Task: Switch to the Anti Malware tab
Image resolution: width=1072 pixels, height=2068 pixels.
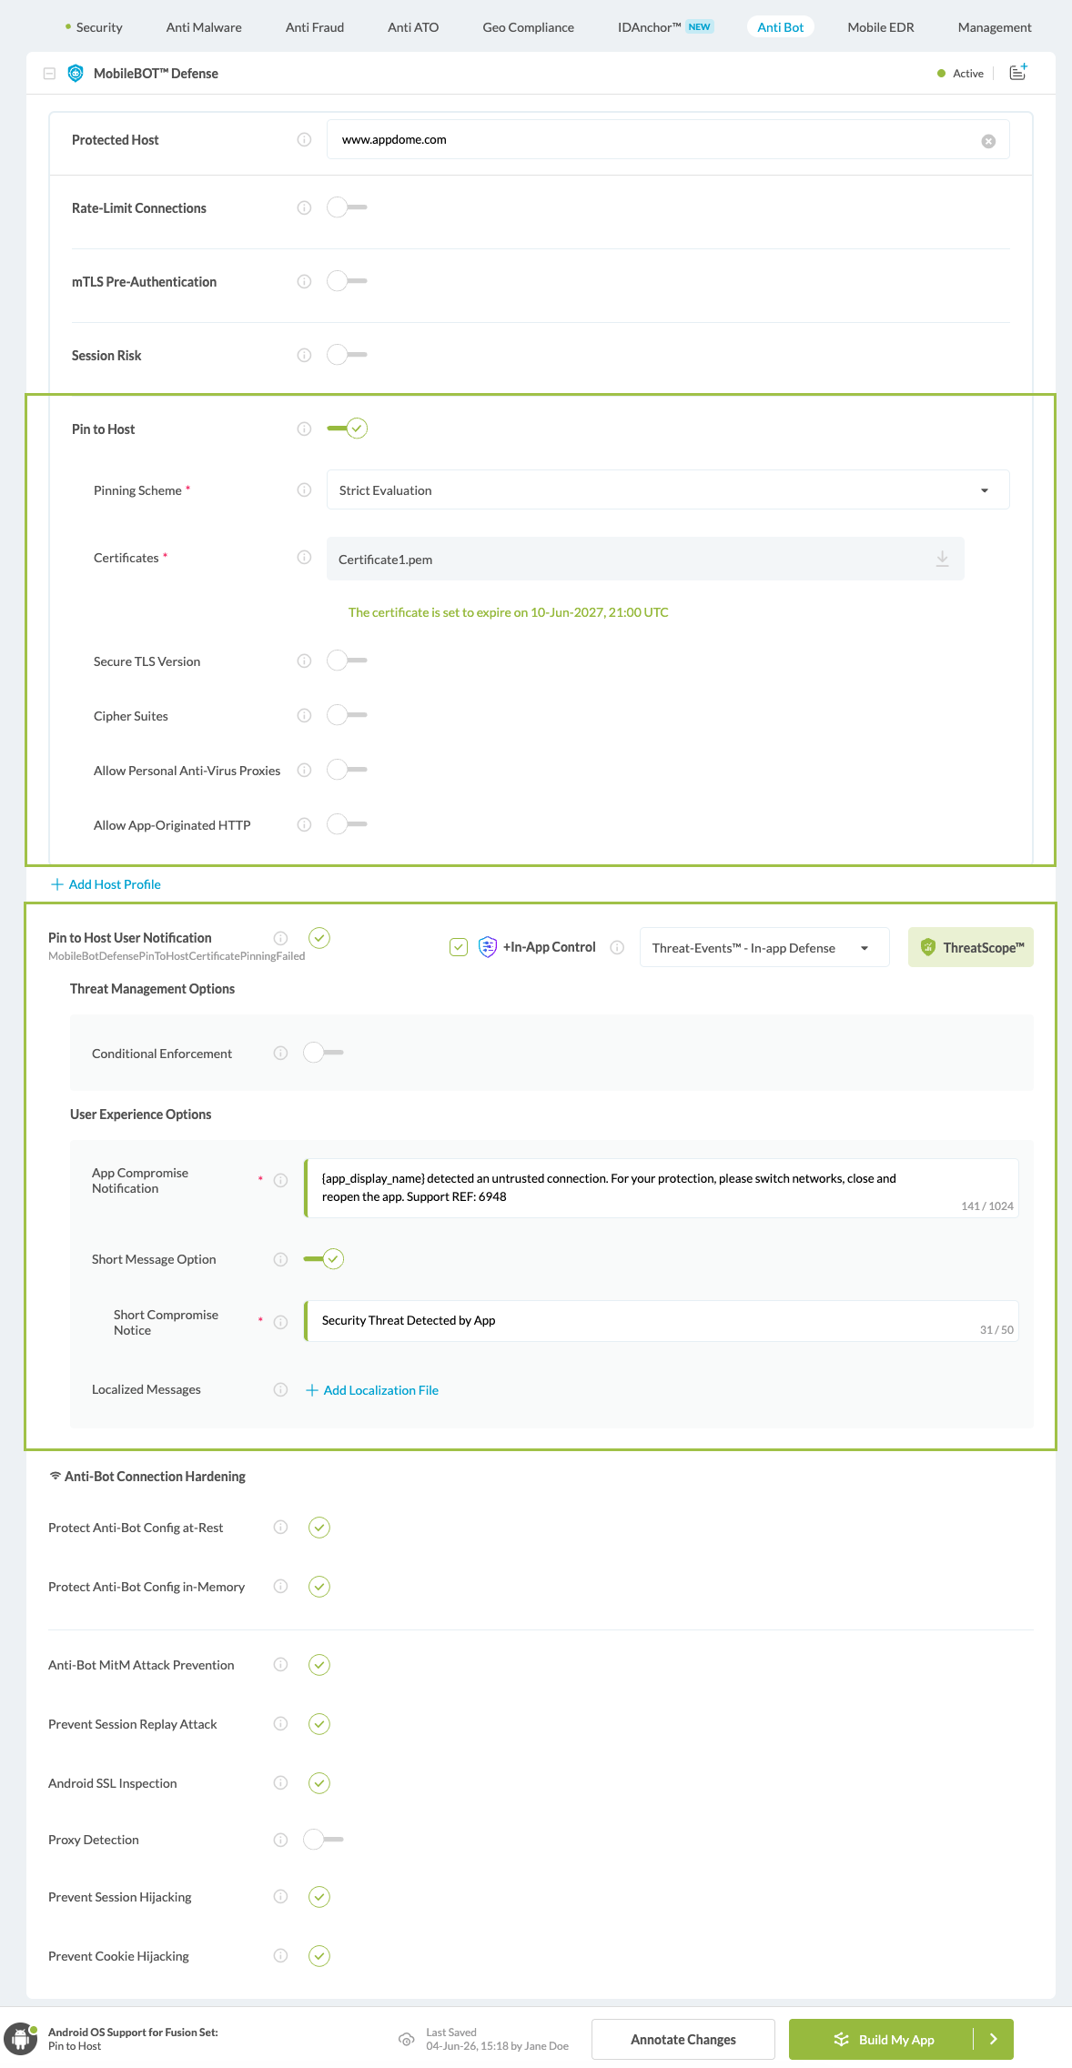Action: 204,27
